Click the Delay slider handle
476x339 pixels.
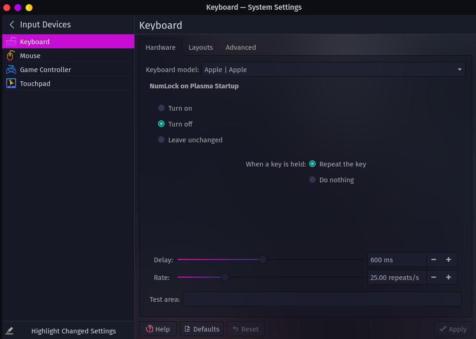pos(262,260)
